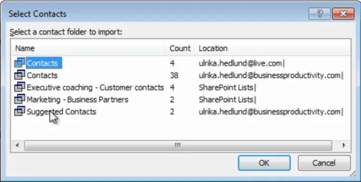Click the location of Contacts with count 38
The width and height of the screenshot is (361, 182).
click(271, 75)
